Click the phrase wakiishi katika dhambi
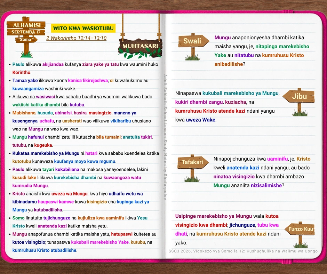Image resolution: width=327 pixels, height=274 pixels. (x=36, y=105)
